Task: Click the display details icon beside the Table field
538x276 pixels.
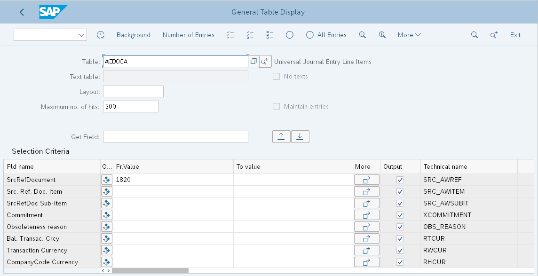Action: (x=265, y=61)
